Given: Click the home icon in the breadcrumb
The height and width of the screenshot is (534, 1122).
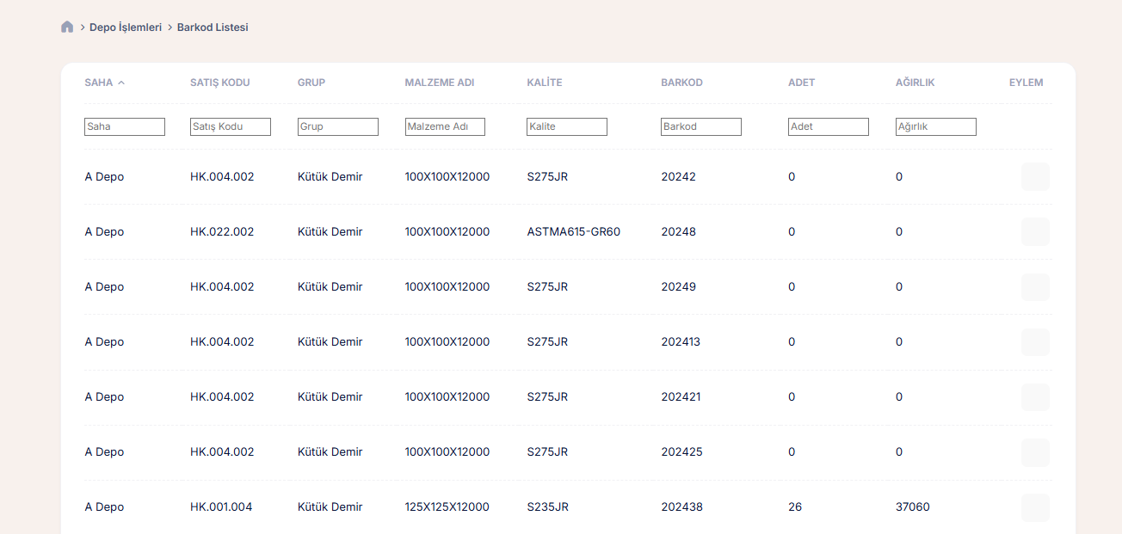Looking at the screenshot, I should point(67,28).
